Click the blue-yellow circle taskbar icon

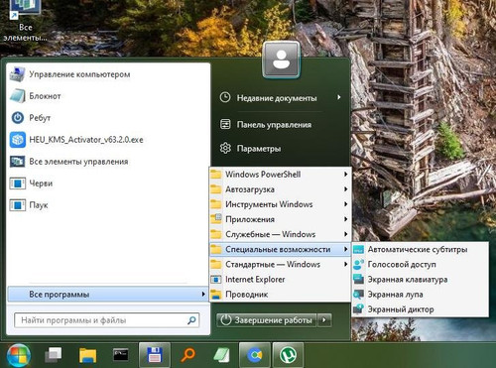pos(255,355)
